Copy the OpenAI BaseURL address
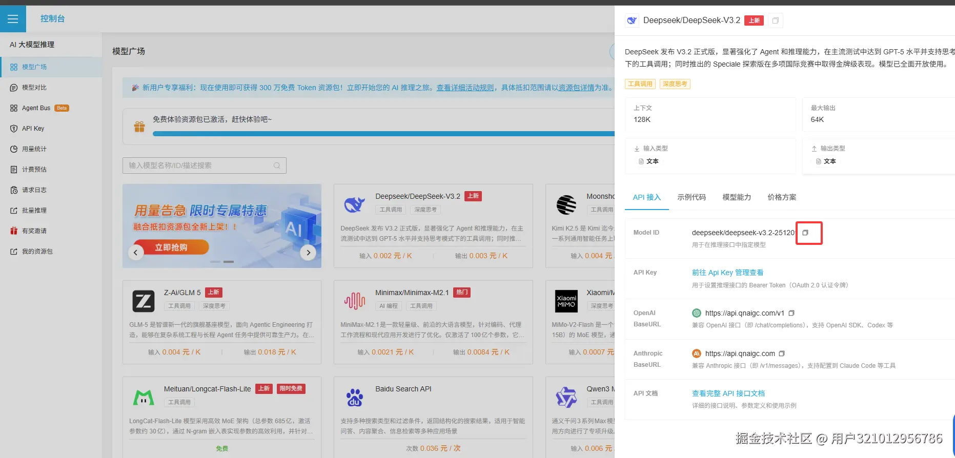 [x=791, y=313]
